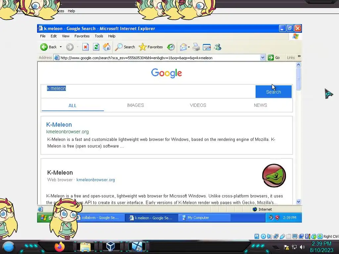Expand the Links toolbar chevron
This screenshot has height=254, width=339.
(x=299, y=56)
